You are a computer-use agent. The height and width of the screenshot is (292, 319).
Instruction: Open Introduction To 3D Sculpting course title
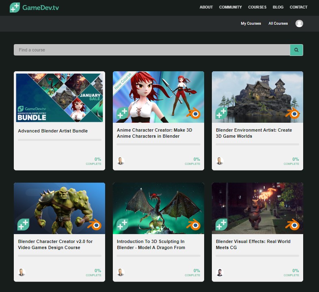(x=151, y=244)
